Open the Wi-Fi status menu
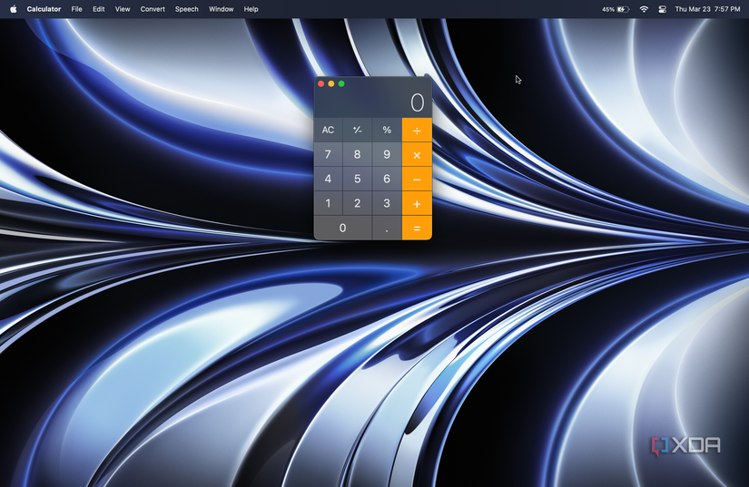Screen dimensions: 749x487 (644, 9)
